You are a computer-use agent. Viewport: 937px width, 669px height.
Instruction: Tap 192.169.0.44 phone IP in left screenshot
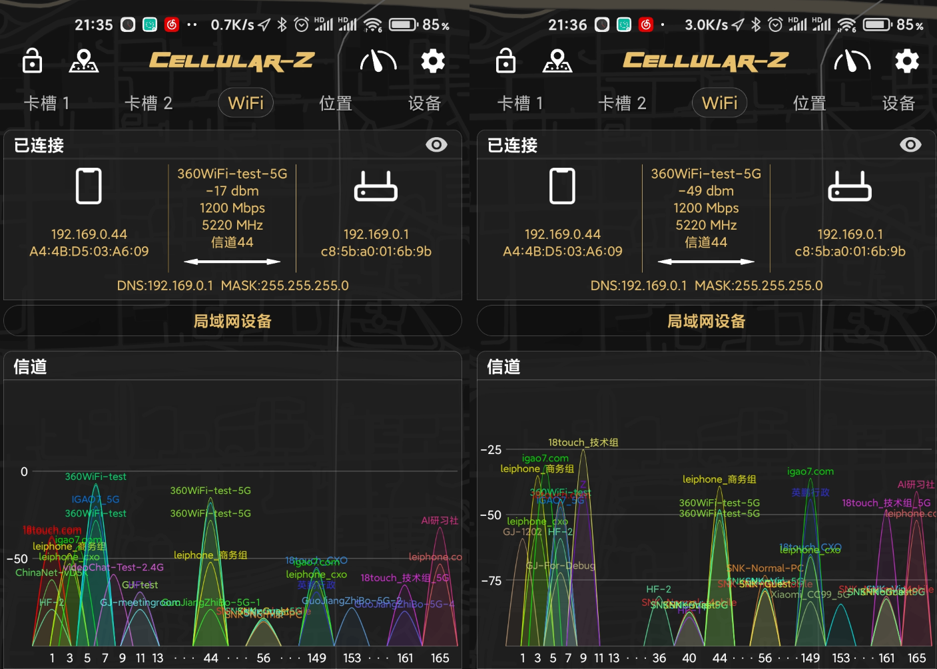(89, 234)
